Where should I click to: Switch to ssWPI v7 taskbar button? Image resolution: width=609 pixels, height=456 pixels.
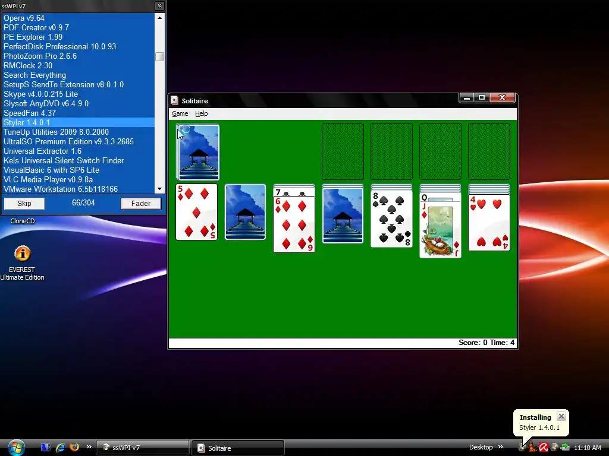click(143, 448)
